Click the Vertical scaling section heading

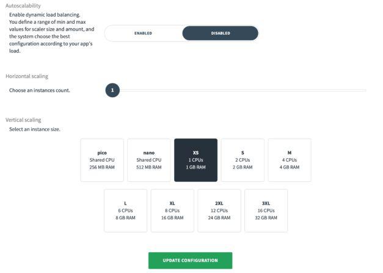pos(23,120)
